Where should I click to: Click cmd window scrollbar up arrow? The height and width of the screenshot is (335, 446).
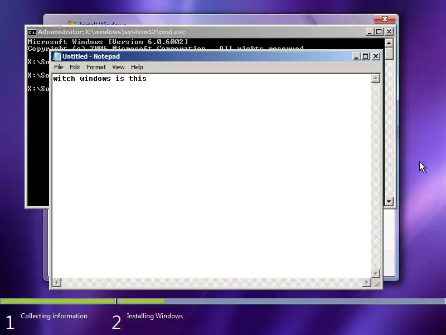(x=389, y=43)
